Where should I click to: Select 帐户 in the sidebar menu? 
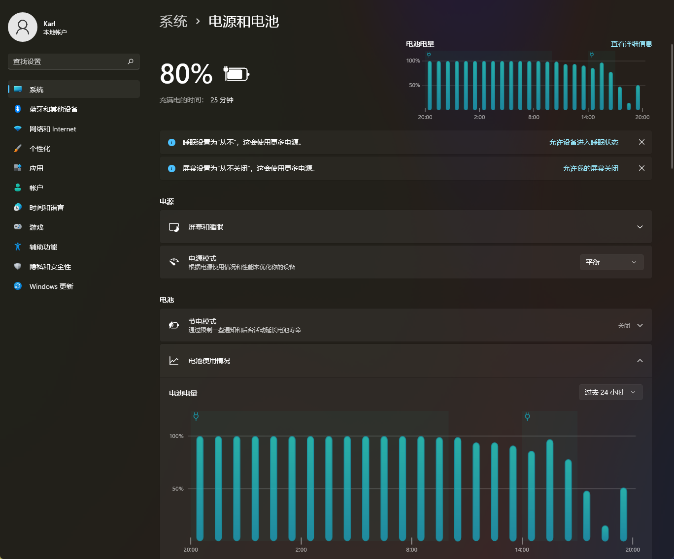point(36,188)
